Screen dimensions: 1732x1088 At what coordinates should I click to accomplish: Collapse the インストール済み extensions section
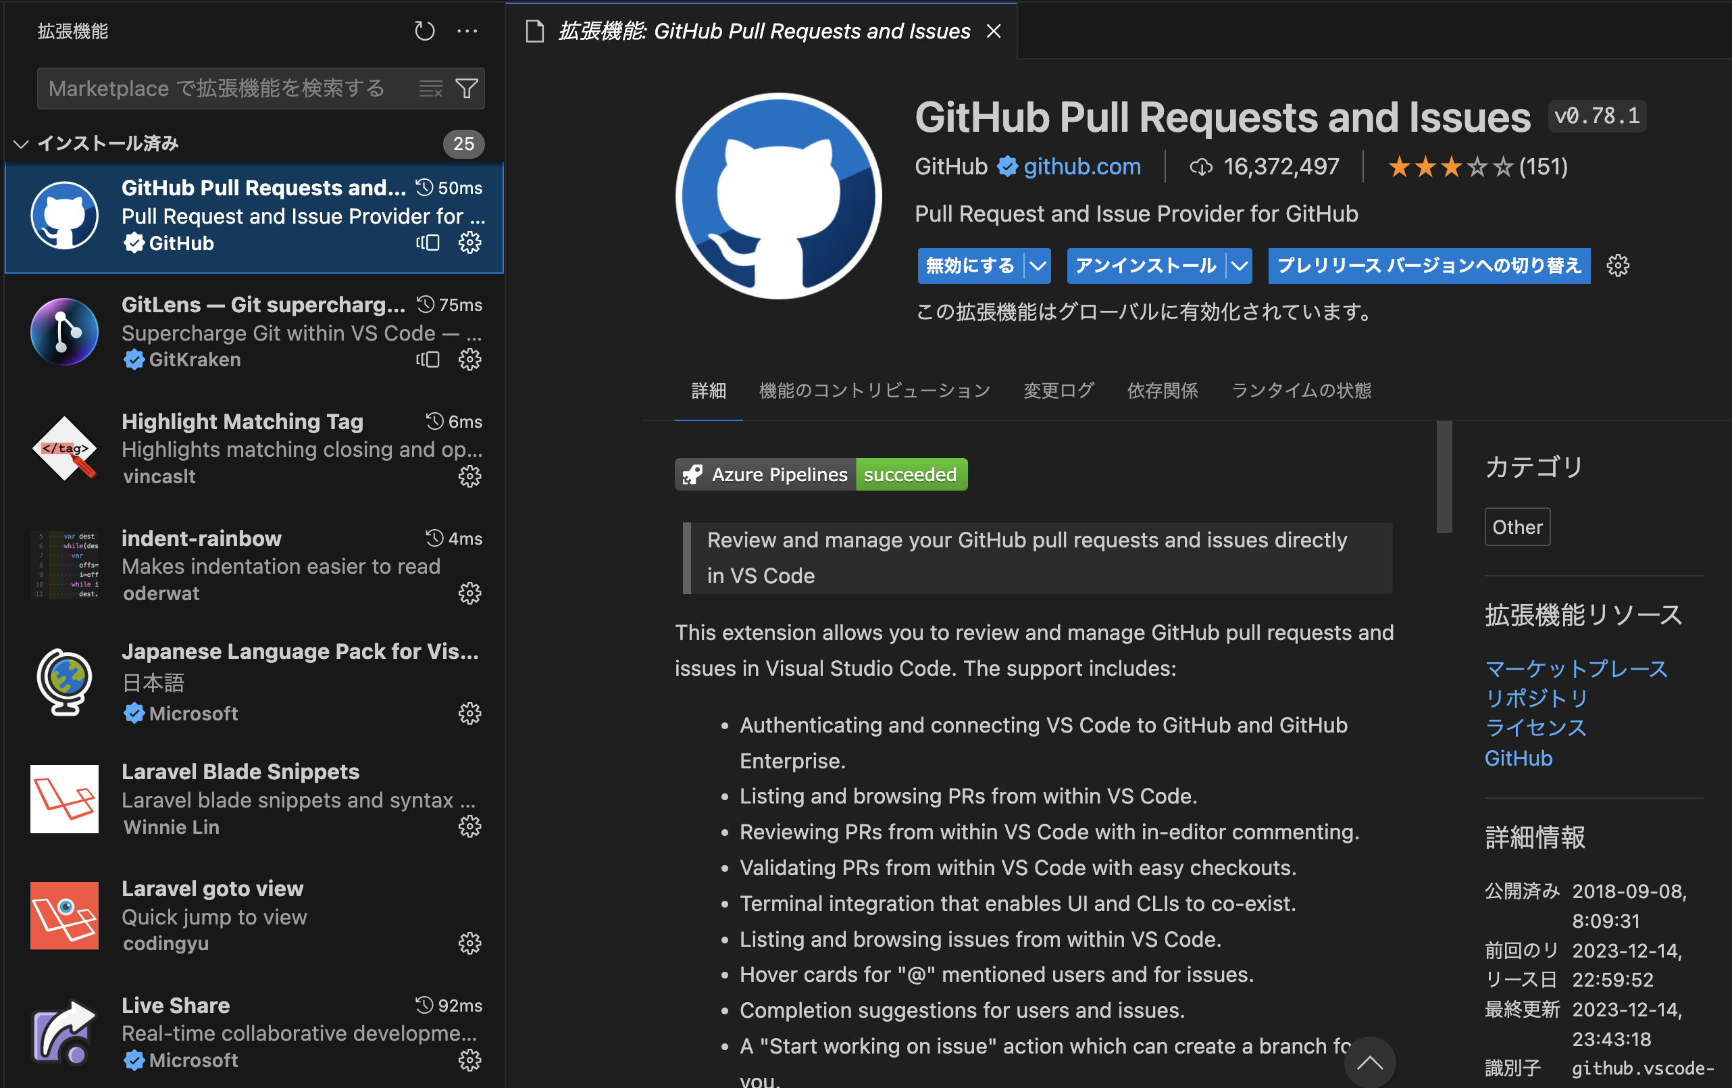pyautogui.click(x=20, y=143)
